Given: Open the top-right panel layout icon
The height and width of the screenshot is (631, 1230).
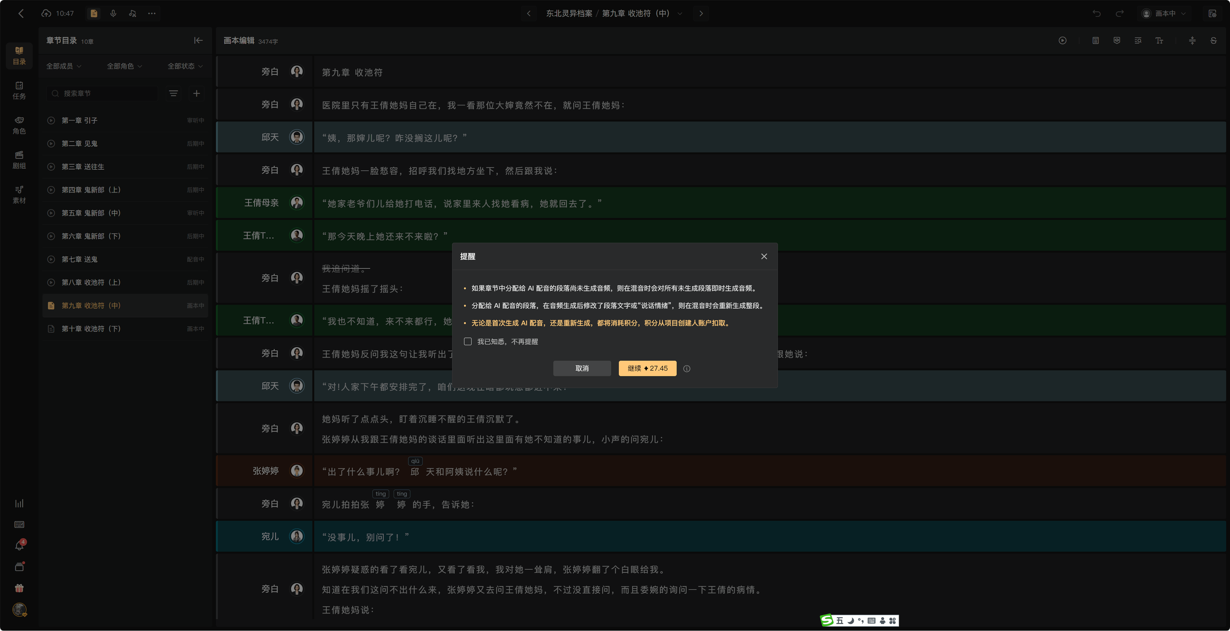Looking at the screenshot, I should 1212,13.
